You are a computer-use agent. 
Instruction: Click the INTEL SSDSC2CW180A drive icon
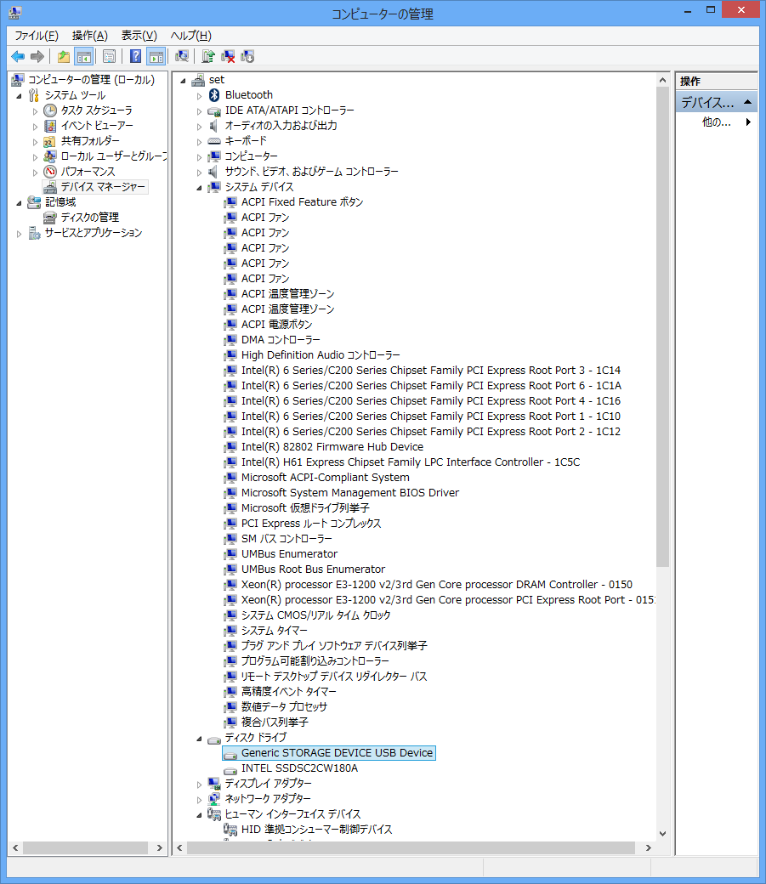230,769
